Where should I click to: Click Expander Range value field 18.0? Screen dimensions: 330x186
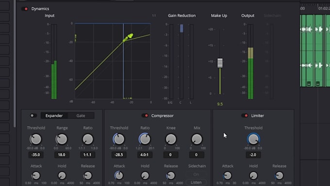click(x=62, y=155)
